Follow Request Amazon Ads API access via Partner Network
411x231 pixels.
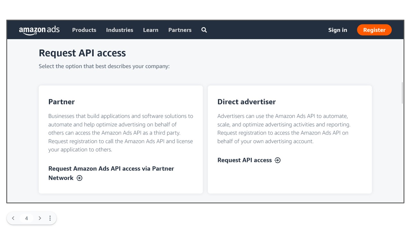[111, 173]
